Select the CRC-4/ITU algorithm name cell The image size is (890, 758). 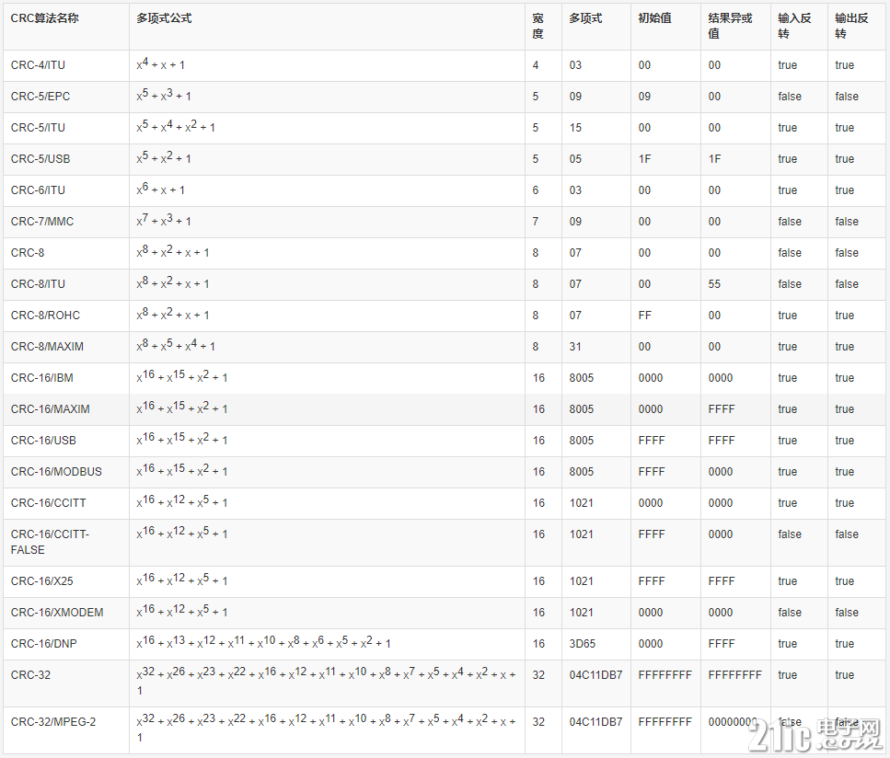coord(38,65)
